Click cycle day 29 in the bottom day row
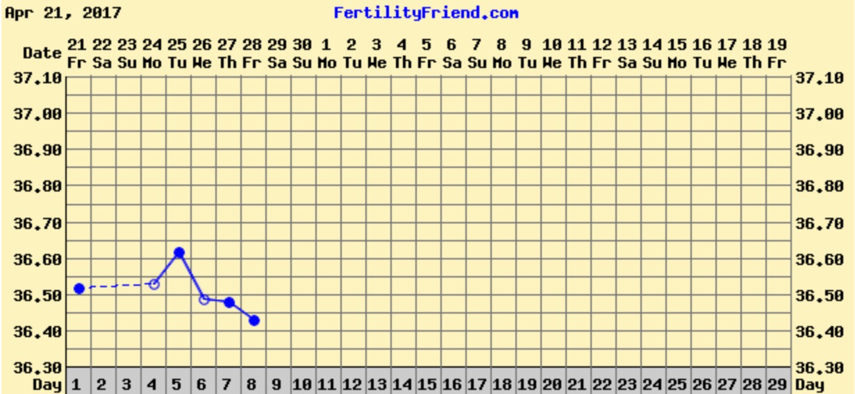 (x=778, y=384)
